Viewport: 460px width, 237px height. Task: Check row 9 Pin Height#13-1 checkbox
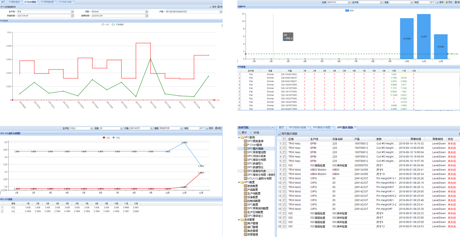pos(284,178)
